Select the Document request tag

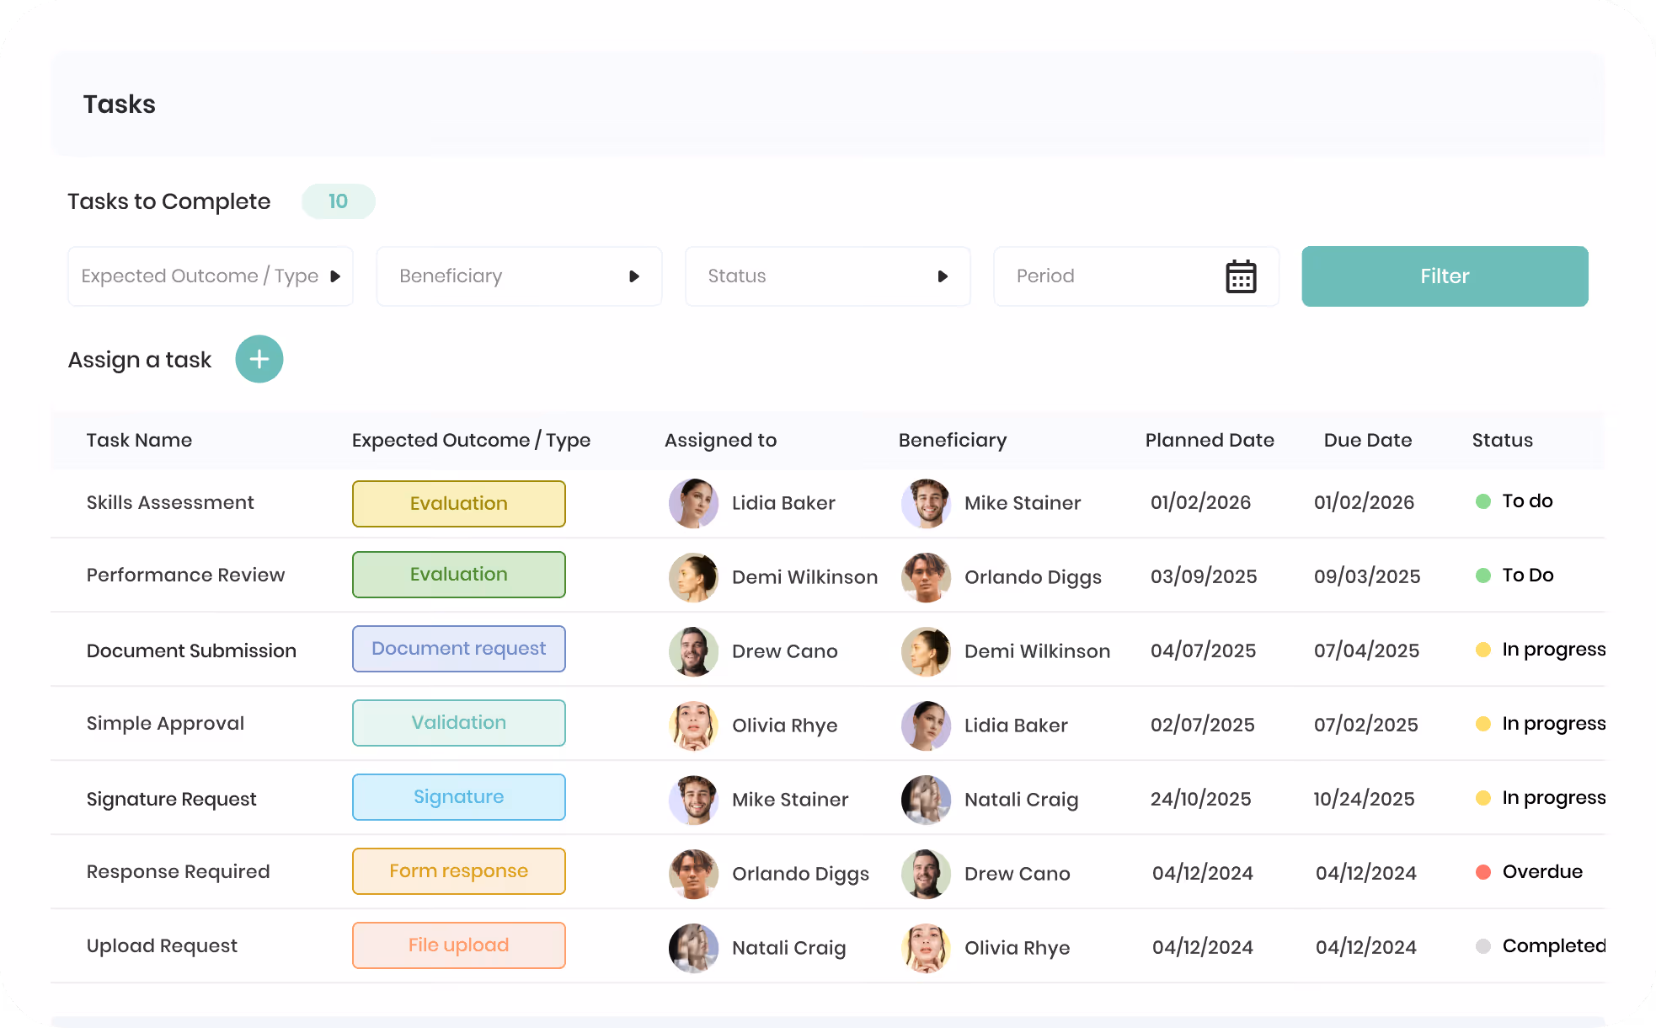click(459, 649)
